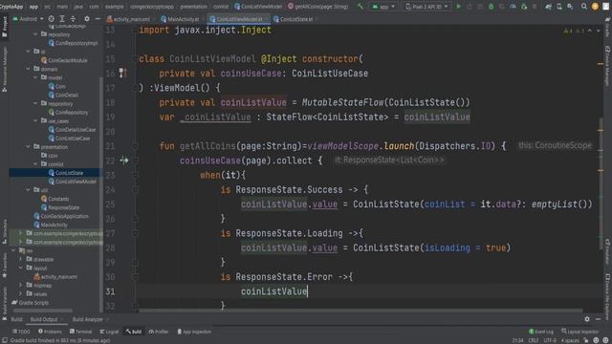Select the Build Output tab
This screenshot has height=344, width=612.
pos(44,319)
